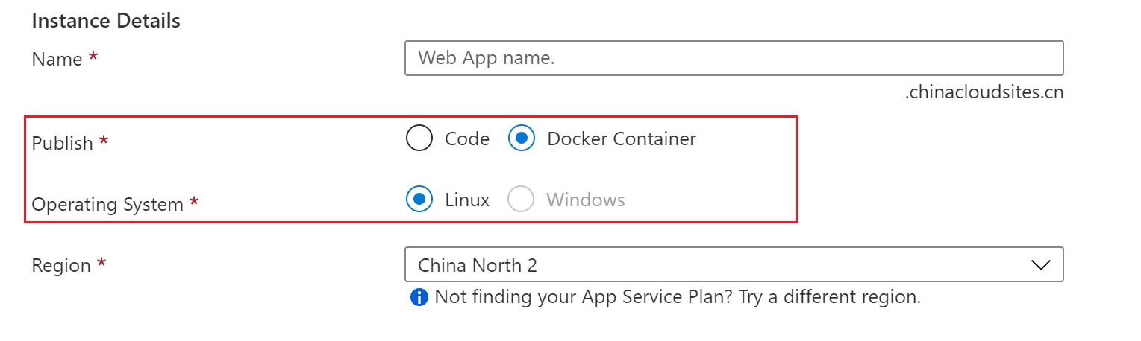Choose the Docker Container radio button
The image size is (1141, 341).
click(x=522, y=138)
